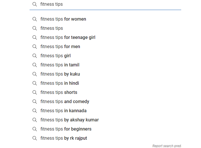This screenshot has height=148, width=201.
Task: Click the search icon beside 'fitness tips by kuku'
Action: click(x=35, y=74)
